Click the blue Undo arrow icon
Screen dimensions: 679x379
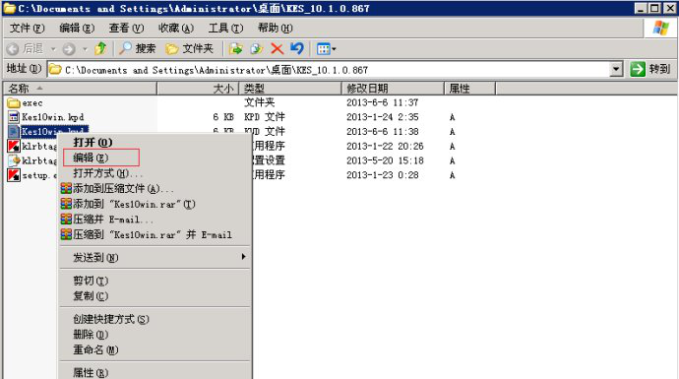point(297,48)
